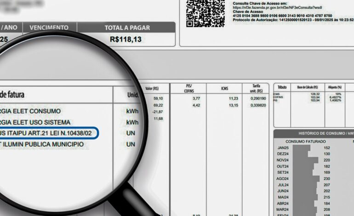Select the consumption value 152 for JAN25
The image size is (354, 216).
(x=327, y=148)
